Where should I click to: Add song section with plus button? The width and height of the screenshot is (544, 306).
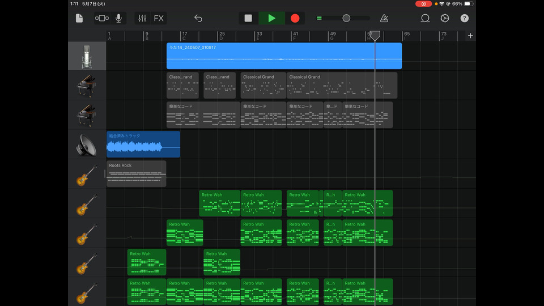(470, 36)
